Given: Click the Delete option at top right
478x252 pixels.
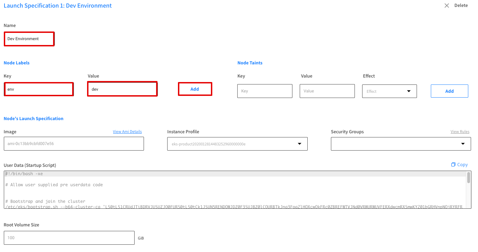Looking at the screenshot, I should 461,5.
